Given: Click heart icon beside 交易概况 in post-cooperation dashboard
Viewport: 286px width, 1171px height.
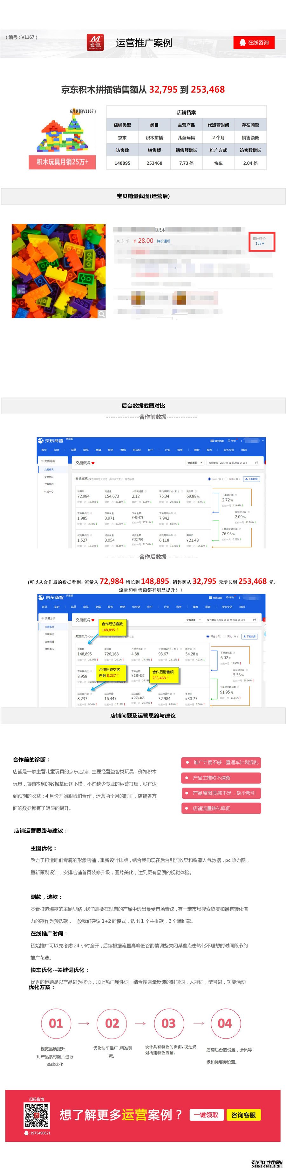Looking at the screenshot, I should tap(93, 620).
